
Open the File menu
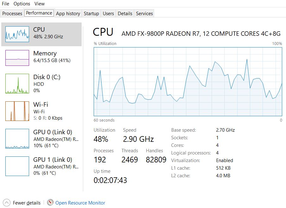tap(5, 4)
